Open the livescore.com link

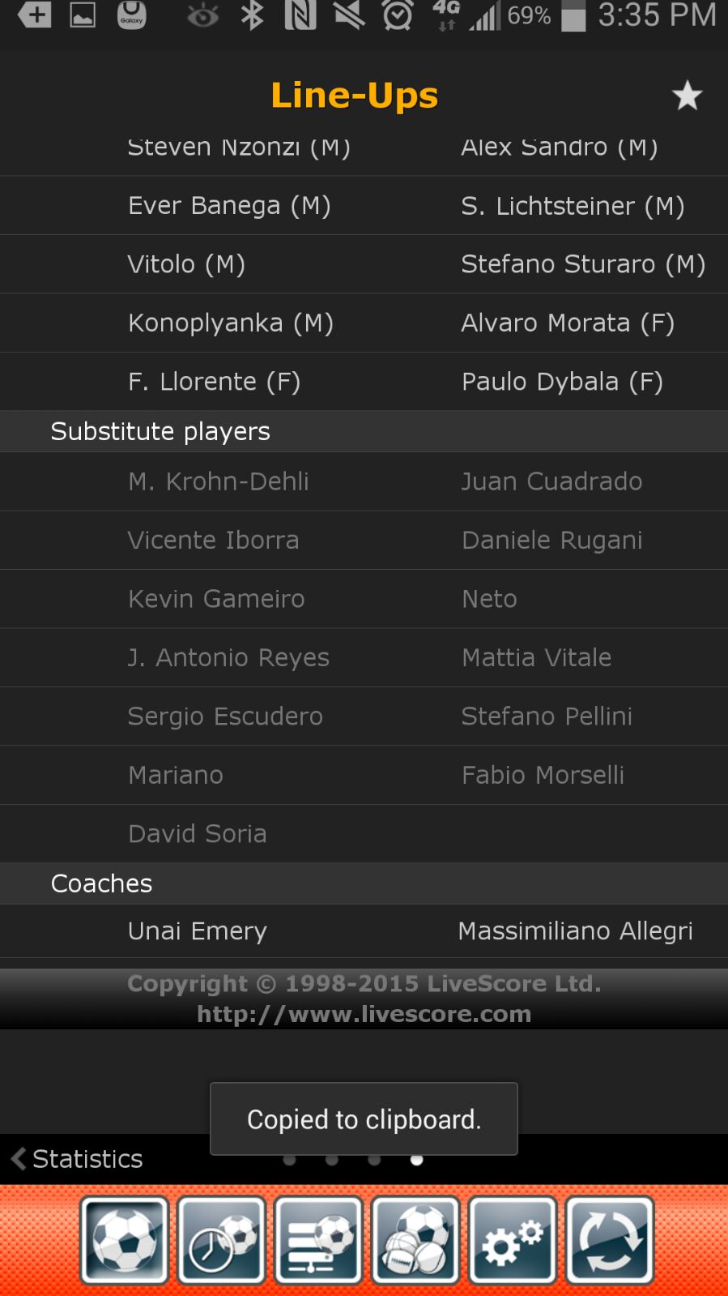364,1014
